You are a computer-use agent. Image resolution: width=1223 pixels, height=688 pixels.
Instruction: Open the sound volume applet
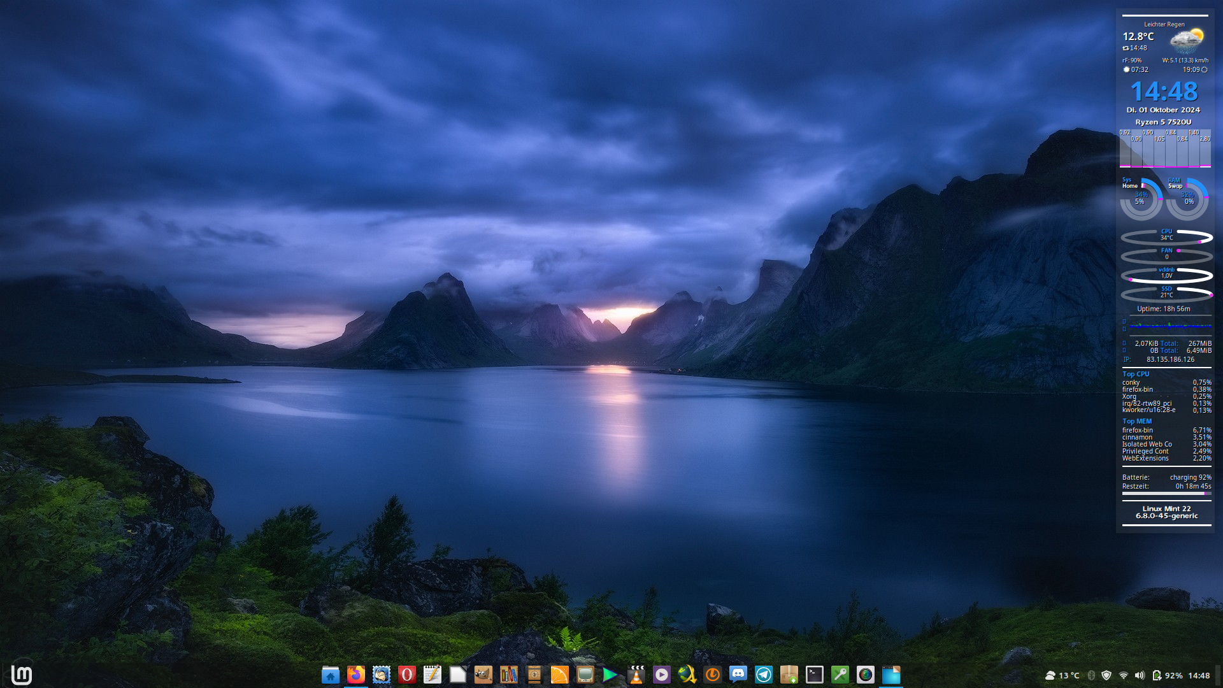click(x=1140, y=675)
